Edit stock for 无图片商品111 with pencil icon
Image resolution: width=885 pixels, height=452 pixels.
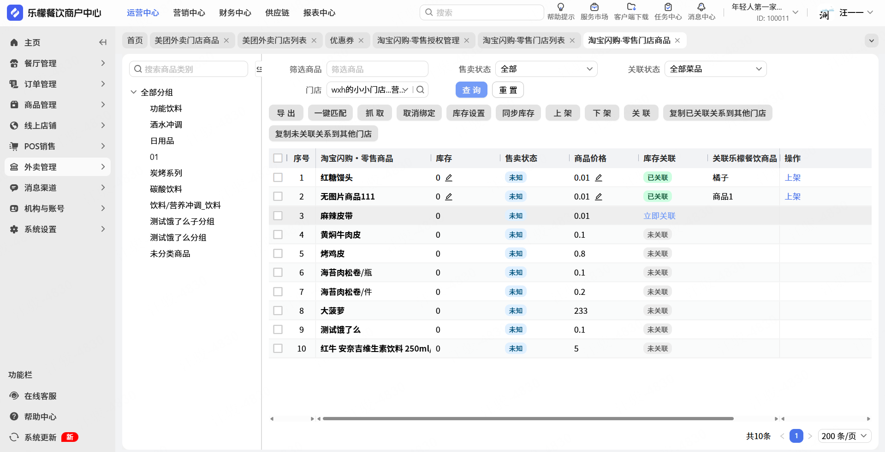pos(449,197)
